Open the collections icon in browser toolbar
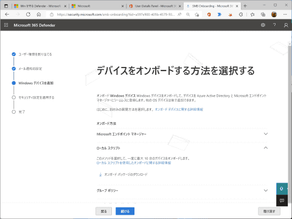This screenshot has width=292, height=219. [x=263, y=15]
